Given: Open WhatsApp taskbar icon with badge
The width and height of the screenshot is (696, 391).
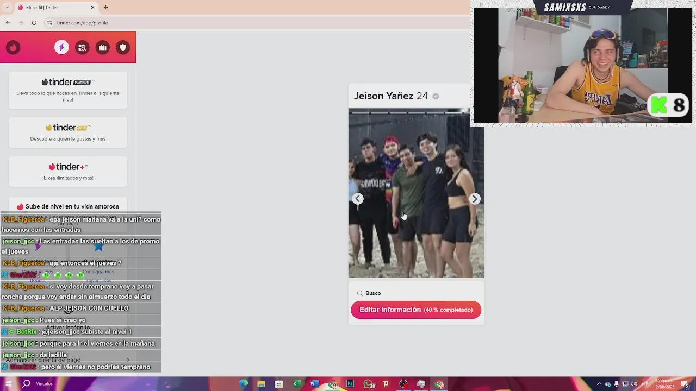Looking at the screenshot, I should click(369, 384).
